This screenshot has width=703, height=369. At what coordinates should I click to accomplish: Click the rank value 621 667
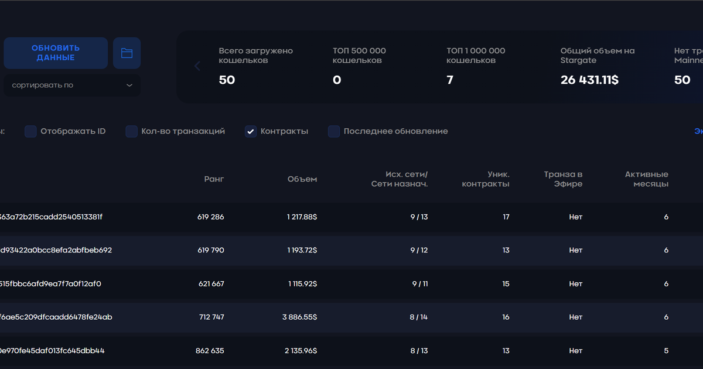pos(211,284)
